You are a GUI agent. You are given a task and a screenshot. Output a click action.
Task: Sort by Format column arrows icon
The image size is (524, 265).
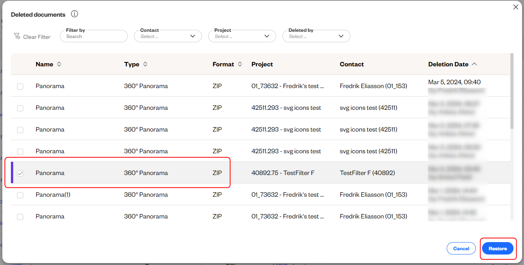point(240,64)
